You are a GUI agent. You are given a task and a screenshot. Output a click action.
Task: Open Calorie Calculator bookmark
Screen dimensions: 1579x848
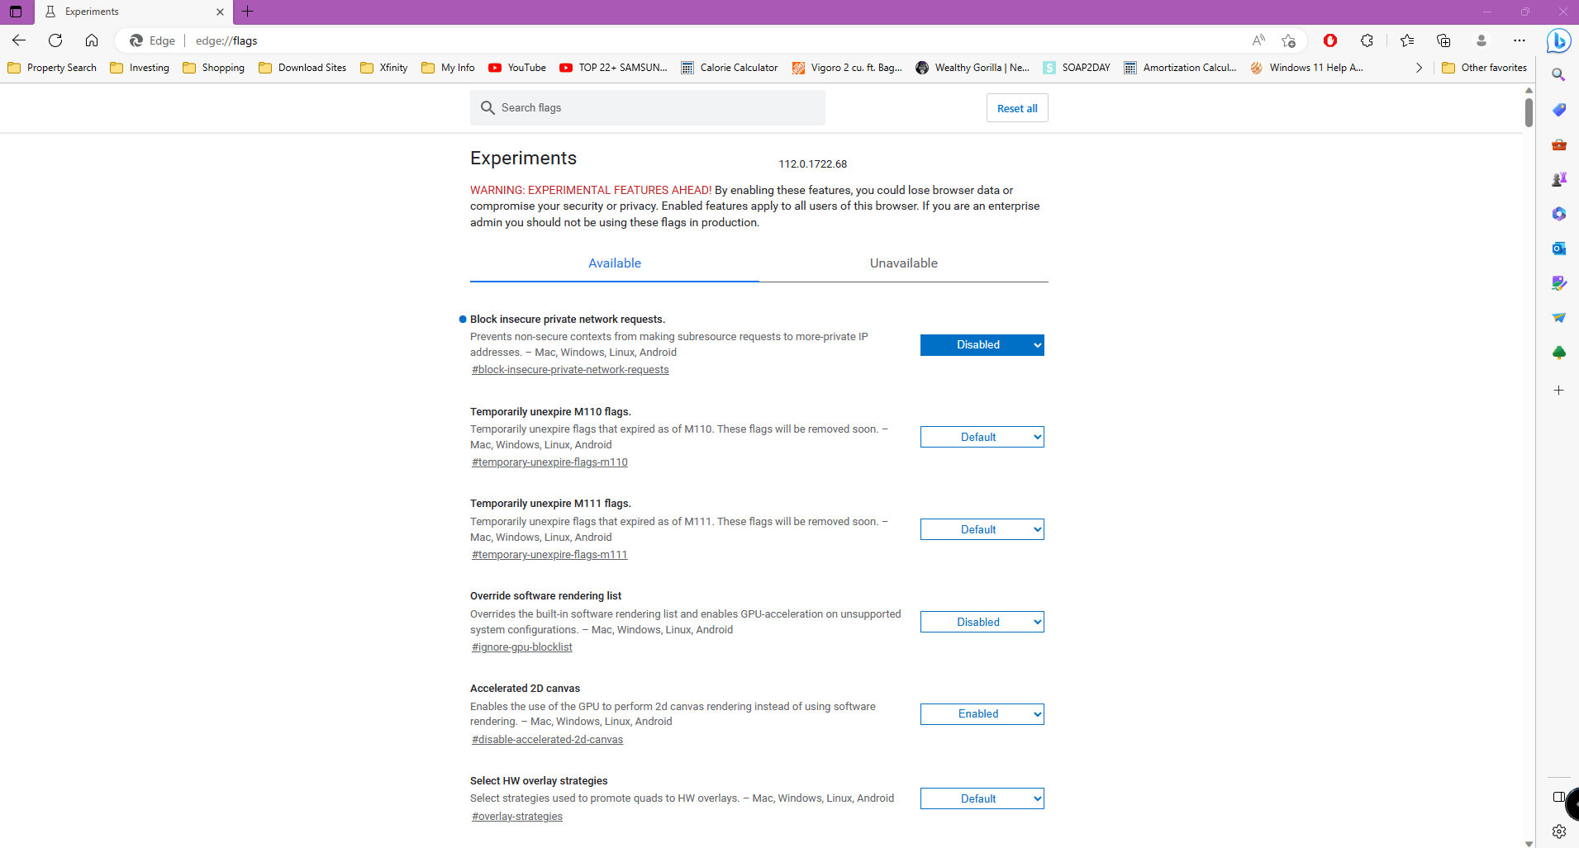pos(730,68)
